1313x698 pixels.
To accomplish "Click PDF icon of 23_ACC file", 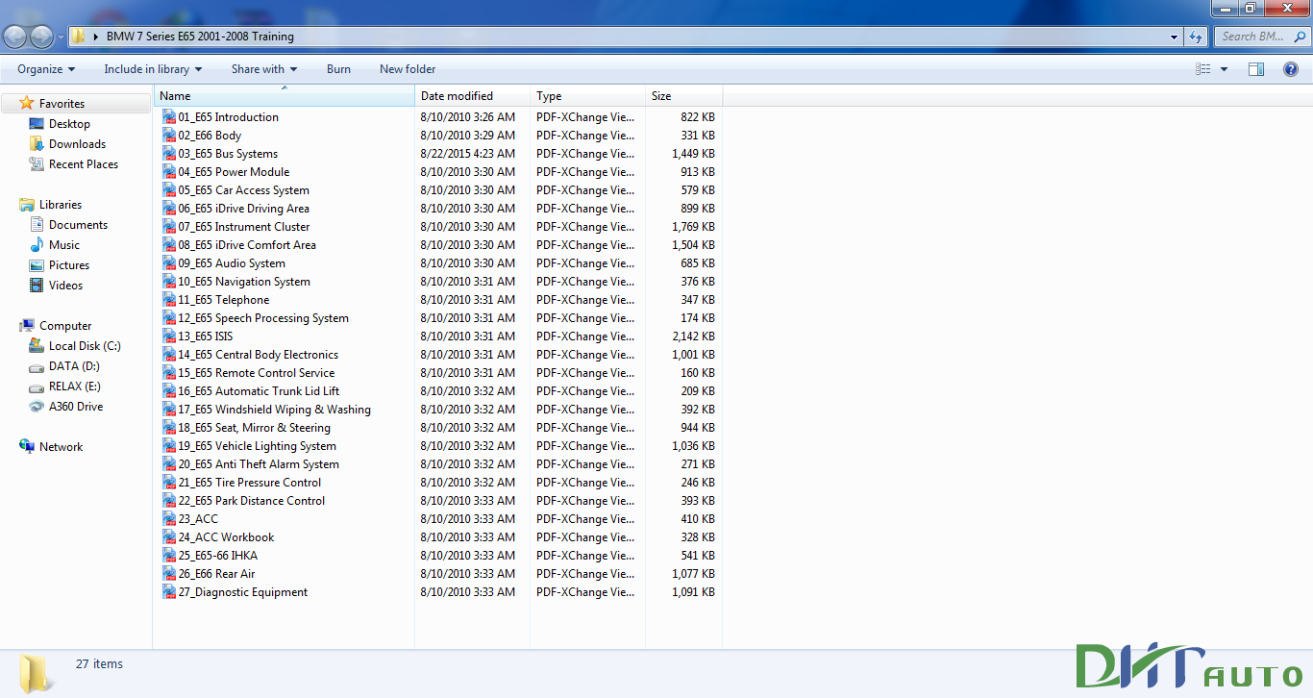I will 169,519.
